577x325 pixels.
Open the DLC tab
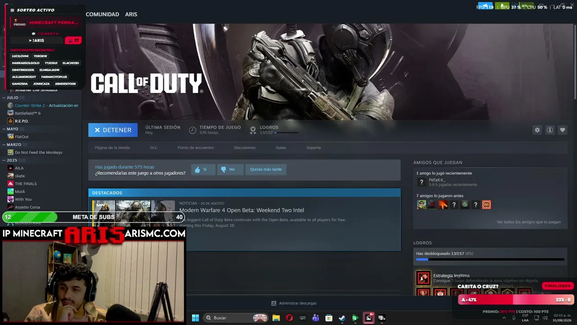[x=154, y=148]
